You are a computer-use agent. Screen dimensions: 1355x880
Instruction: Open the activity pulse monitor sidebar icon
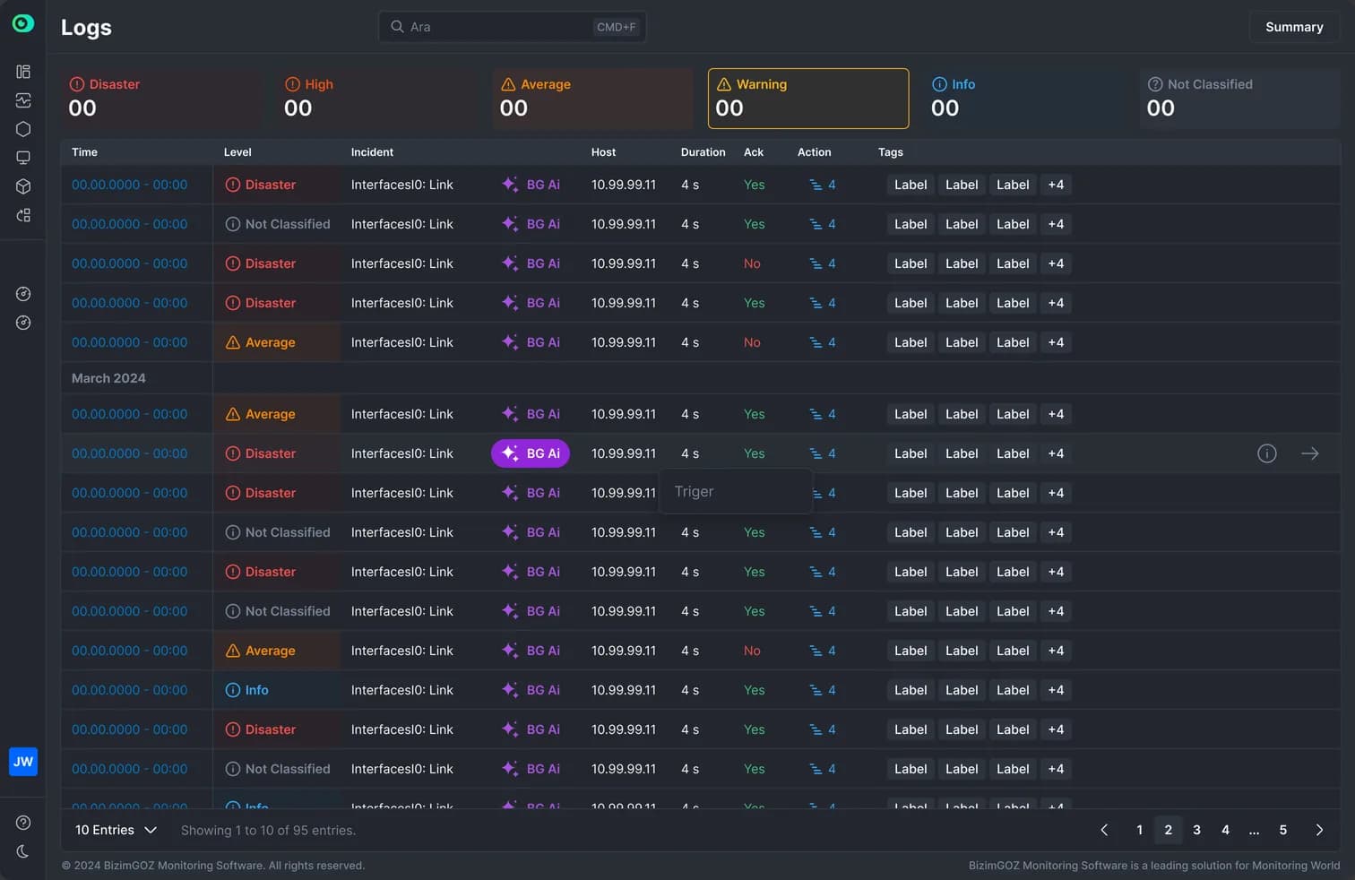click(x=23, y=100)
